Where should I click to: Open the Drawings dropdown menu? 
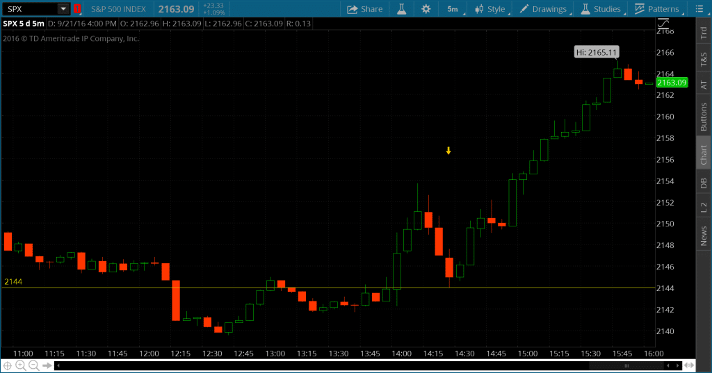pyautogui.click(x=544, y=9)
